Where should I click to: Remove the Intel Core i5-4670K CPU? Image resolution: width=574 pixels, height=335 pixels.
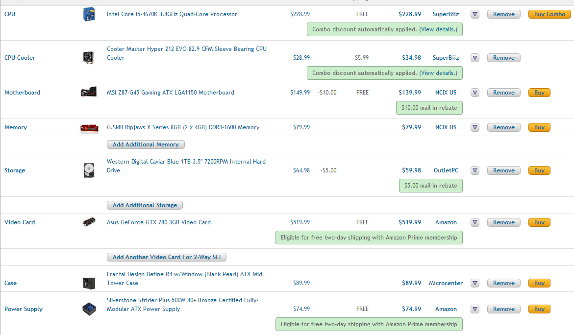click(504, 14)
